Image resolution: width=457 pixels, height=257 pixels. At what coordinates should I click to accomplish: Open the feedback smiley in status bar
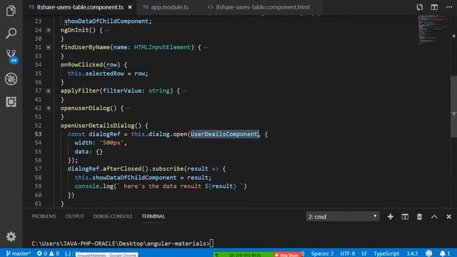pyautogui.click(x=428, y=253)
